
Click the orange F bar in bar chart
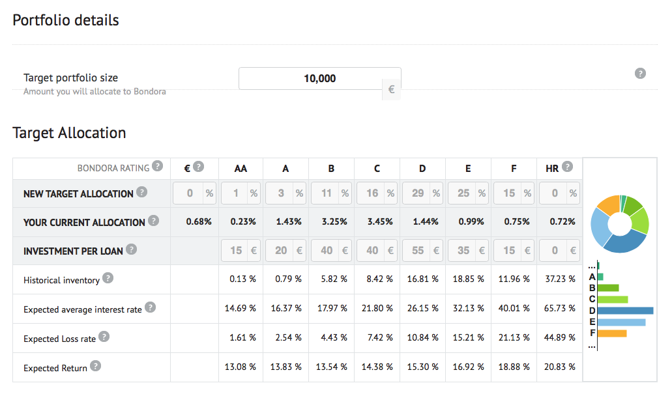tap(612, 333)
